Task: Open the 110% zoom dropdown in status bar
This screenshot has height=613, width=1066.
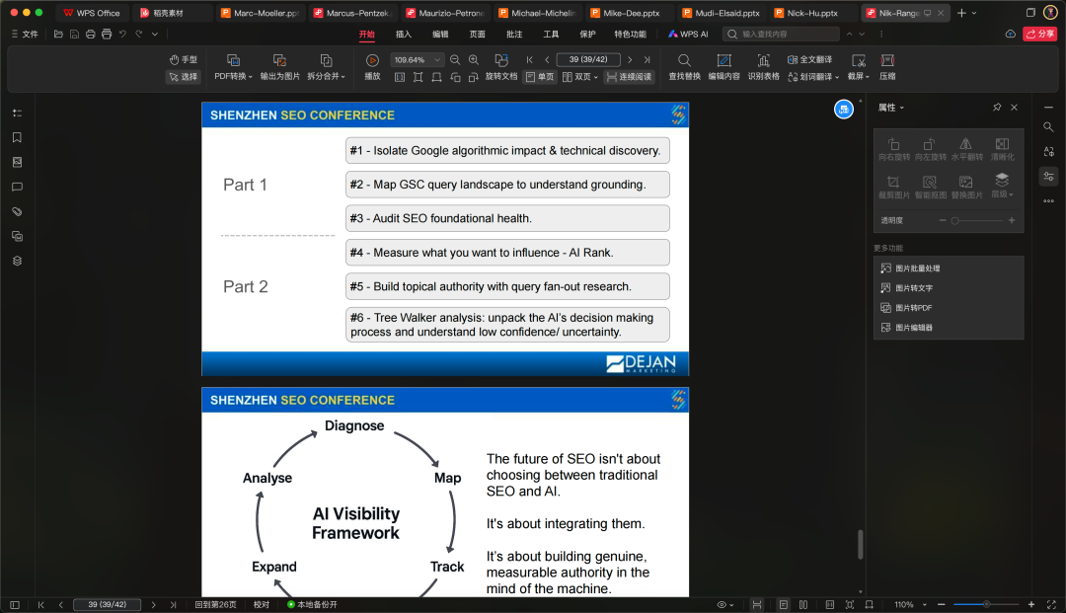Action: tap(925, 605)
